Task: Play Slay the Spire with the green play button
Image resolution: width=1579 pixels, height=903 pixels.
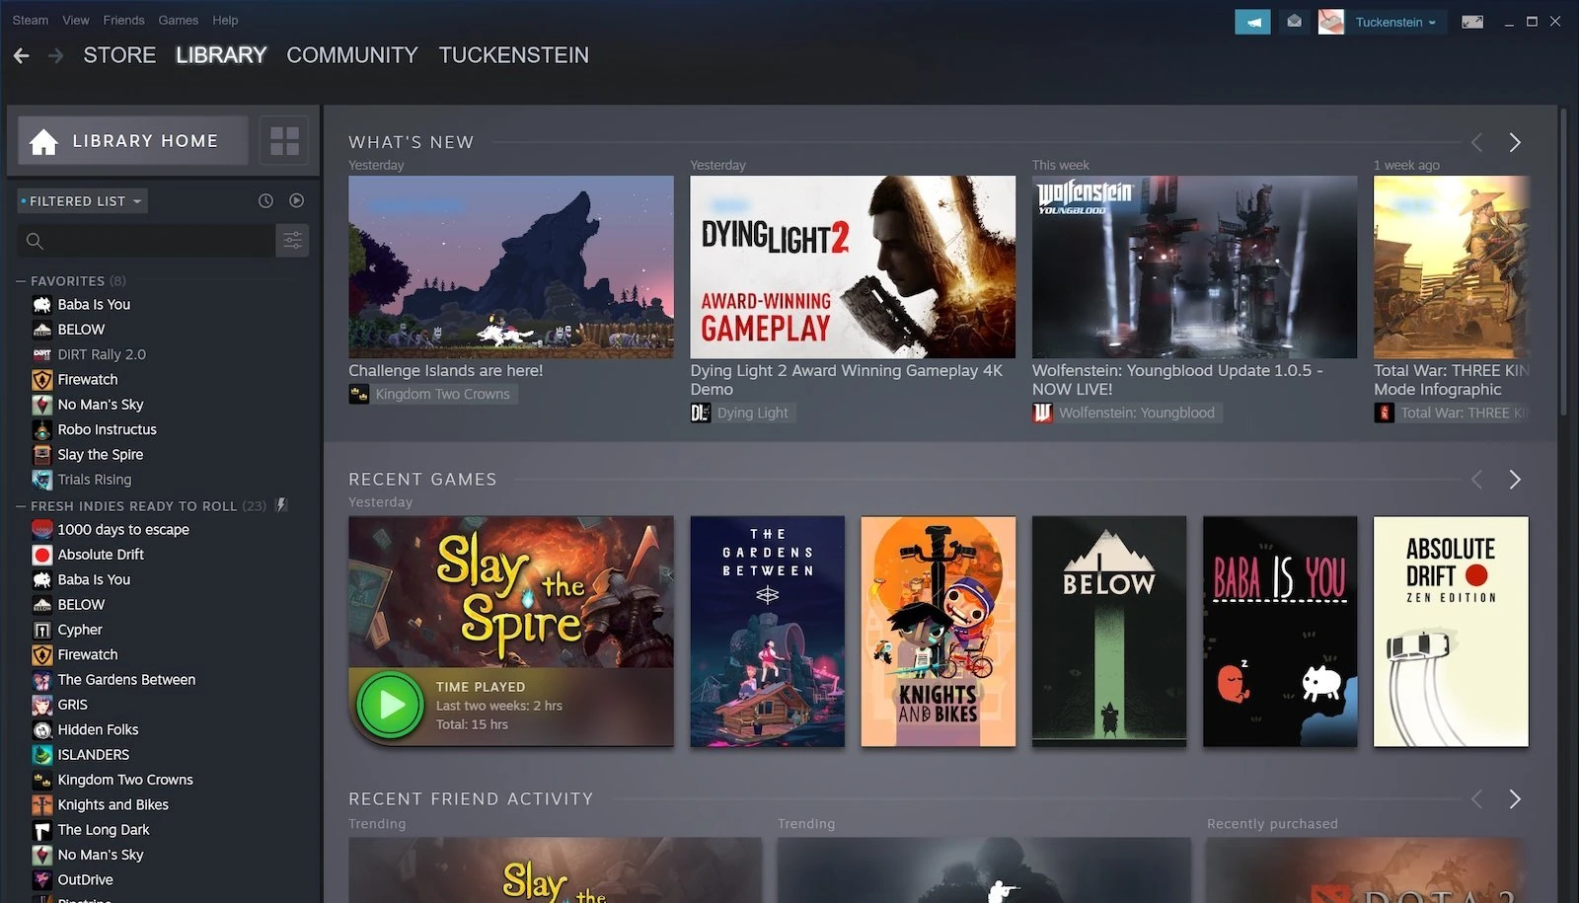Action: [390, 704]
